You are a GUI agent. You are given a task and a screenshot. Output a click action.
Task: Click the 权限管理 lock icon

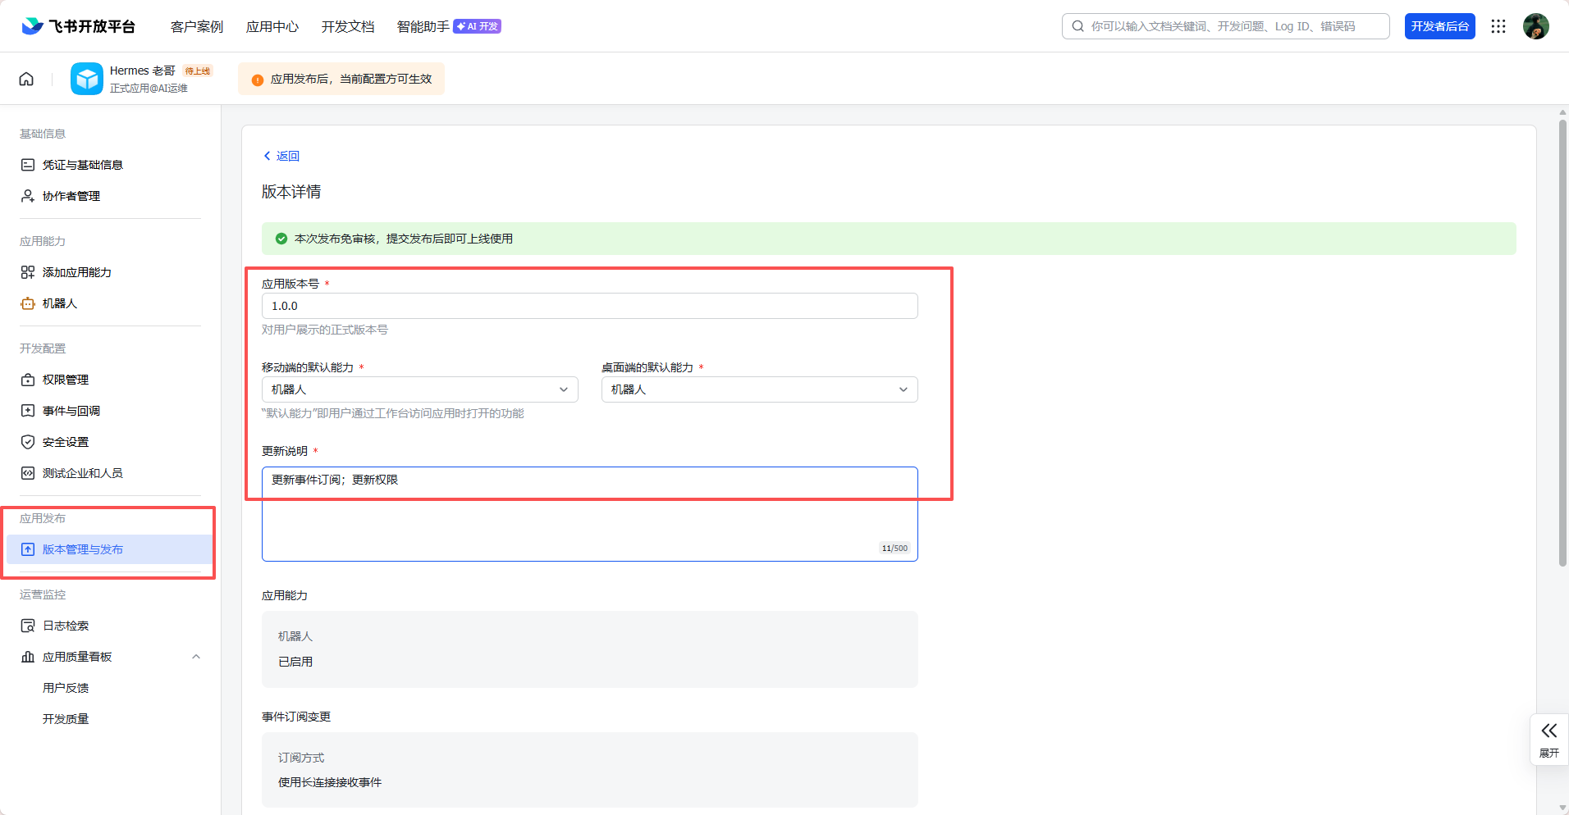coord(28,380)
